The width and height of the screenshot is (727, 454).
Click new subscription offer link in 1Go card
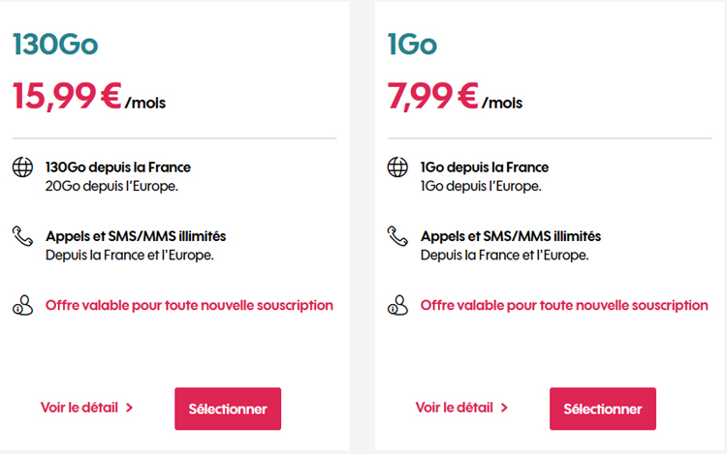click(564, 306)
